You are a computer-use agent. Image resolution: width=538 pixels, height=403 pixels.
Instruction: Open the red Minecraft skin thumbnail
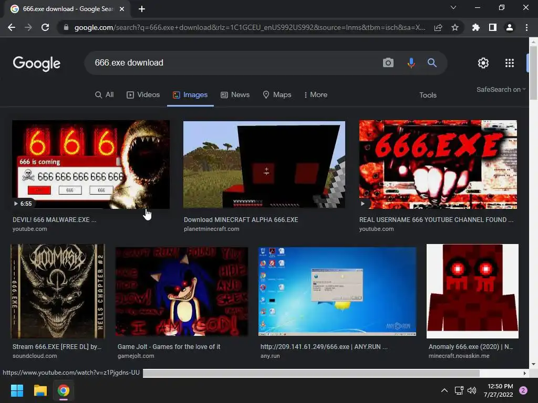tap(472, 291)
